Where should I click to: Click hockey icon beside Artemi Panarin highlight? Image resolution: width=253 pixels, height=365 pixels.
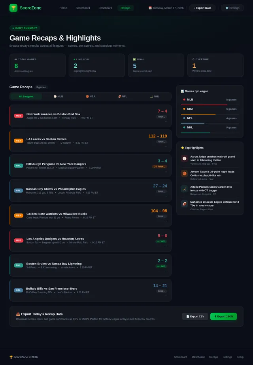click(184, 189)
